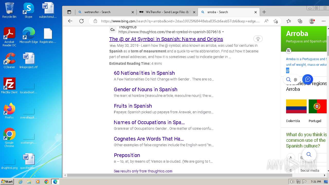Open Fruits in Spanish link
The width and height of the screenshot is (329, 185).
click(x=133, y=106)
